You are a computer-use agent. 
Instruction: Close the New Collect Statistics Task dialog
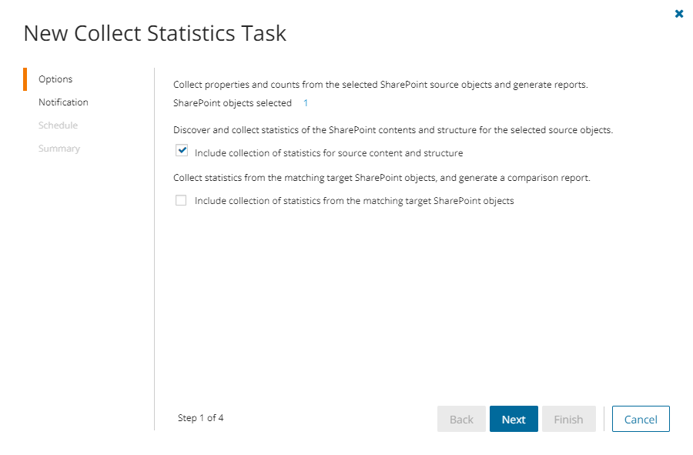pyautogui.click(x=679, y=14)
